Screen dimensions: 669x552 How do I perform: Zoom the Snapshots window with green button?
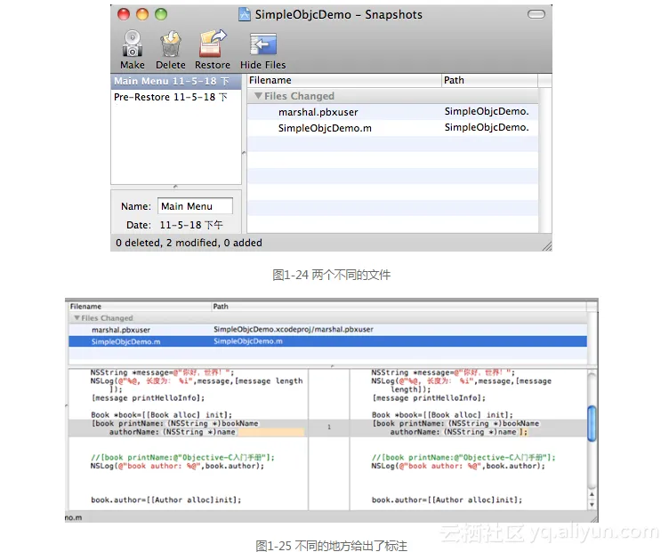[x=161, y=14]
